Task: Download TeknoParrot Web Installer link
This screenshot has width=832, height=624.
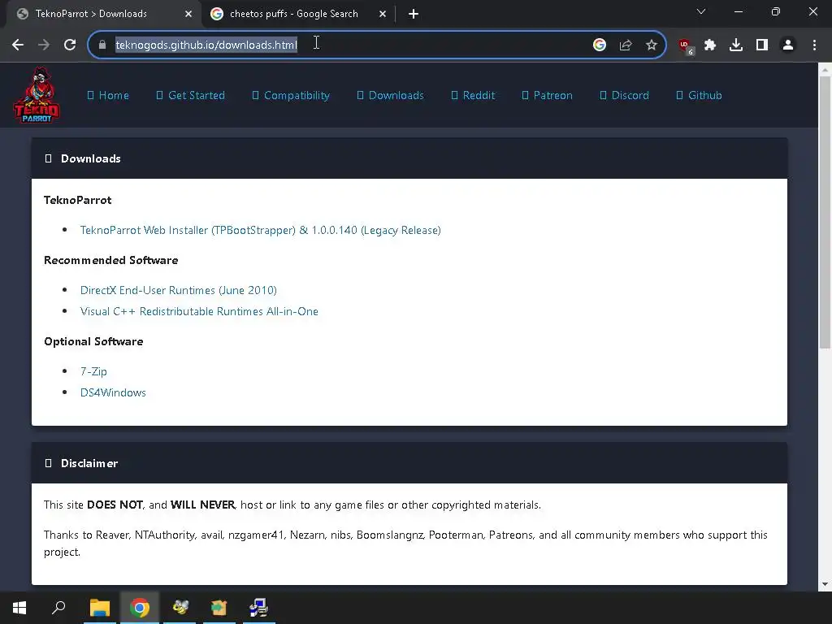Action: tap(261, 230)
